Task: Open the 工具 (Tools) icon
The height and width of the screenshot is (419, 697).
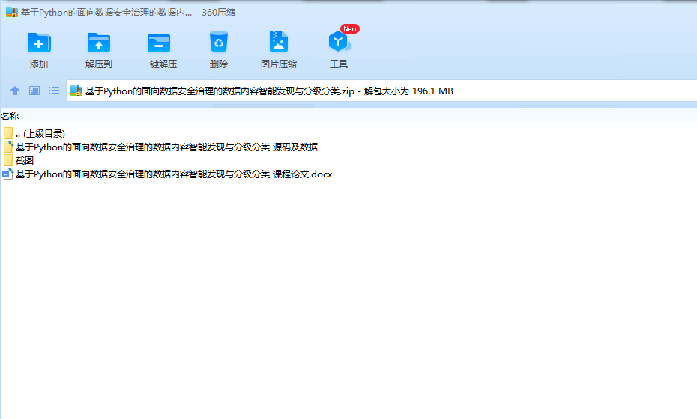Action: click(x=340, y=42)
